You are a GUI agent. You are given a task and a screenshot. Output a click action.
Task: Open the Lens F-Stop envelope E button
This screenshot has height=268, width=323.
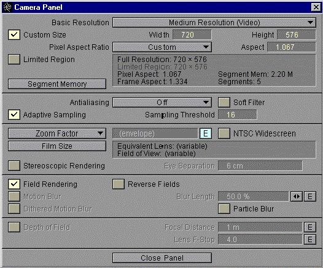pos(310,240)
